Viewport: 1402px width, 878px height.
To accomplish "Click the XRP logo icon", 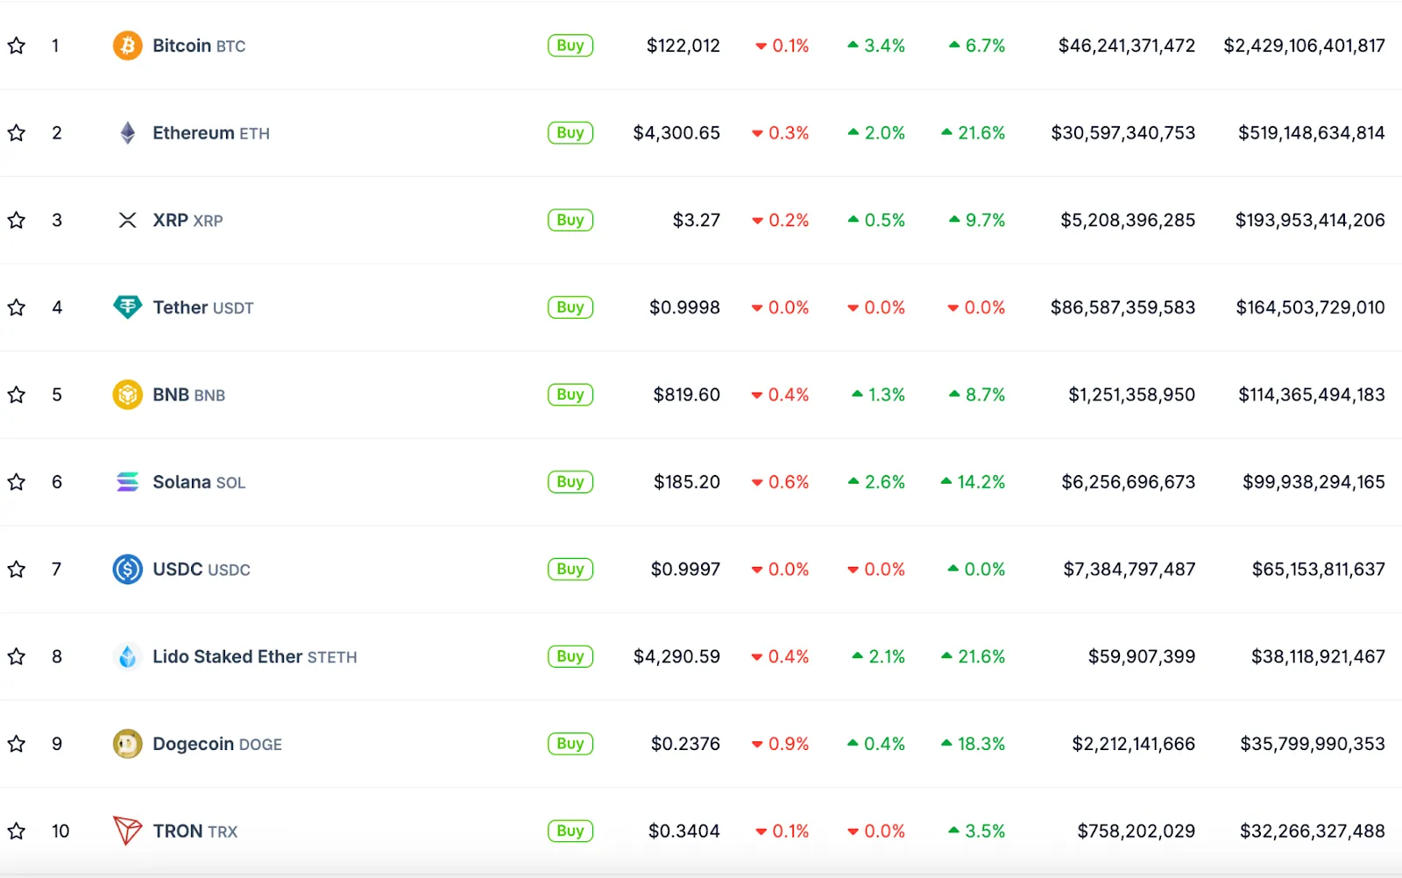I will click(x=127, y=220).
